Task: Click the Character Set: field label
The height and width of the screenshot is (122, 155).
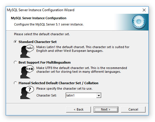Action: (46, 95)
